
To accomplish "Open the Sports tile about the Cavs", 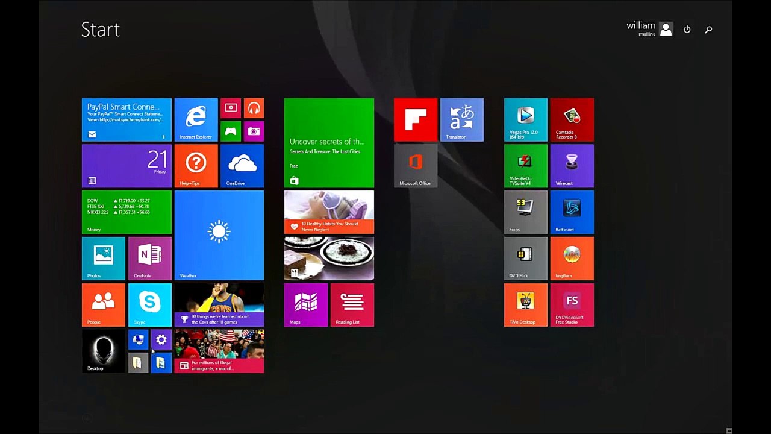I will coord(219,305).
